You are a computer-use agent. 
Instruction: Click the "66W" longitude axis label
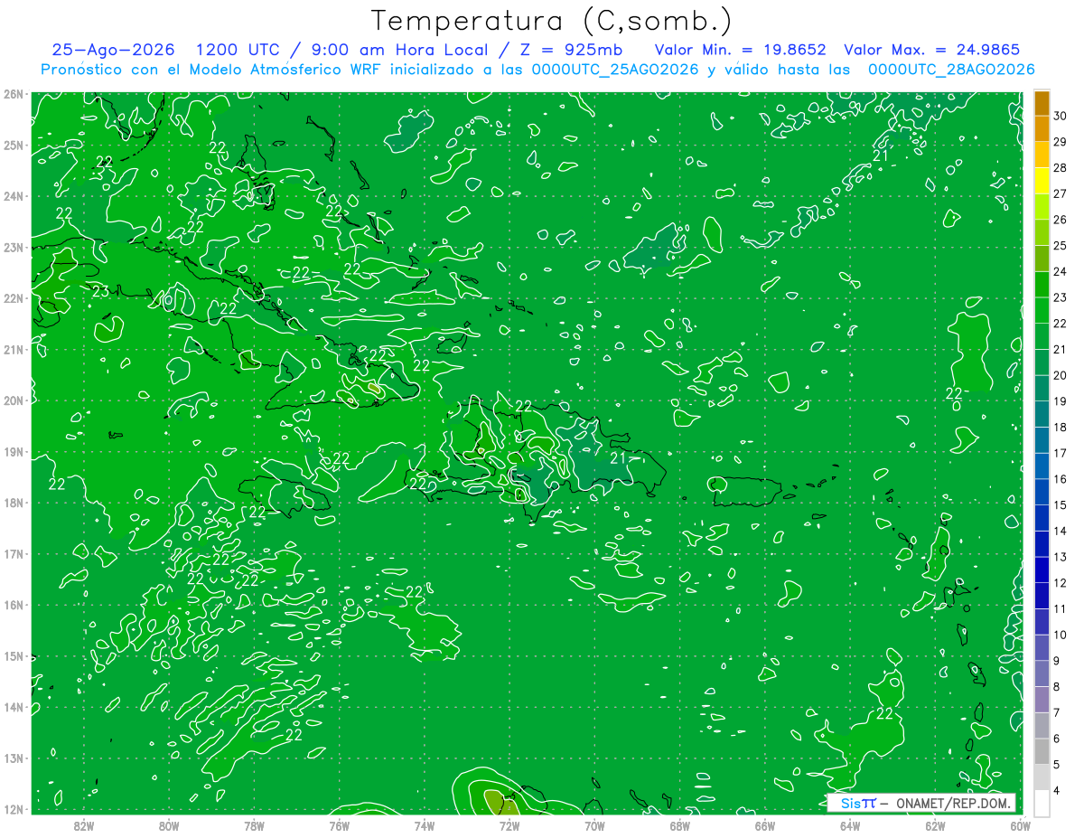click(x=764, y=825)
